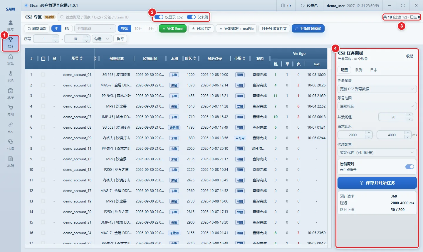Open the 账号 accounts sidebar icon
This screenshot has width=423, height=252.
point(11,25)
